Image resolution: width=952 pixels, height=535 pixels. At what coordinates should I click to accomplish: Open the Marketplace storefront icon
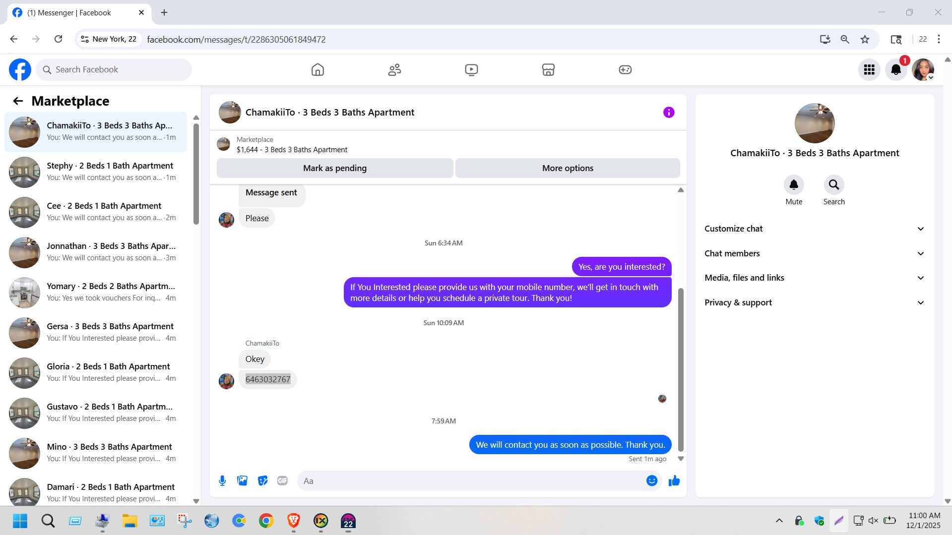(x=548, y=70)
